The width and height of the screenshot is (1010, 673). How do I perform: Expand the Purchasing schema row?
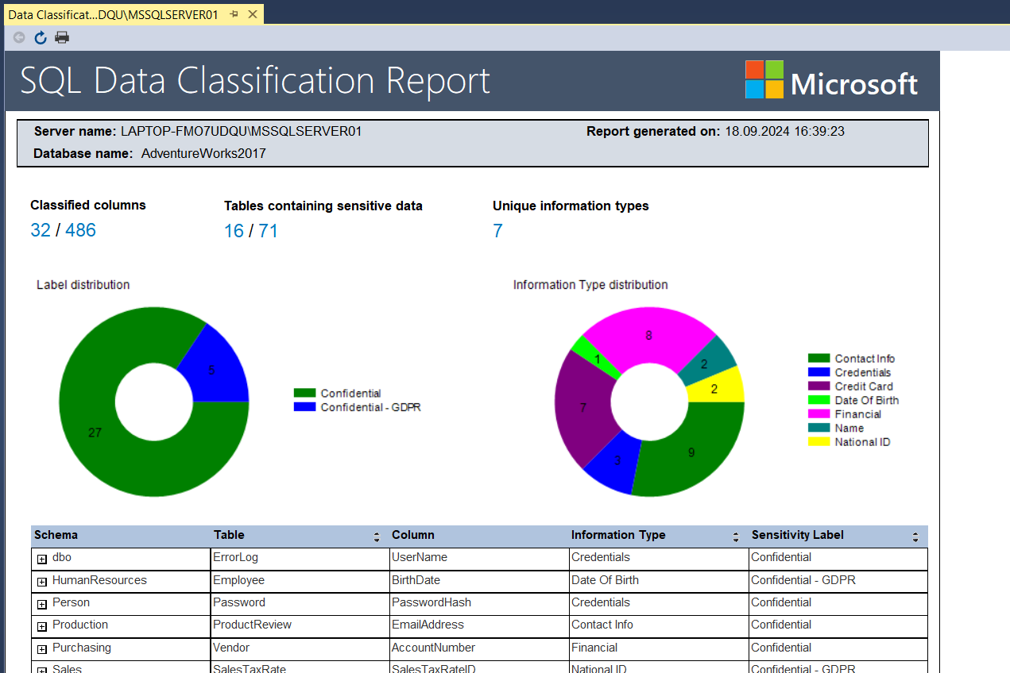42,649
